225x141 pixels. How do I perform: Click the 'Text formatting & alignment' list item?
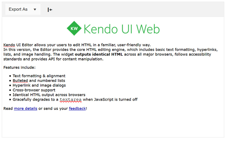pos(39,76)
